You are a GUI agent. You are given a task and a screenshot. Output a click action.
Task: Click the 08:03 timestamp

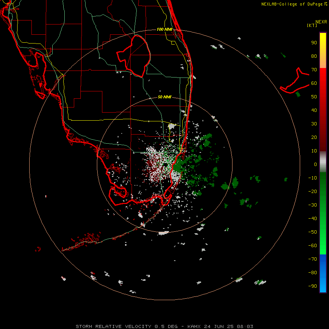(x=245, y=326)
